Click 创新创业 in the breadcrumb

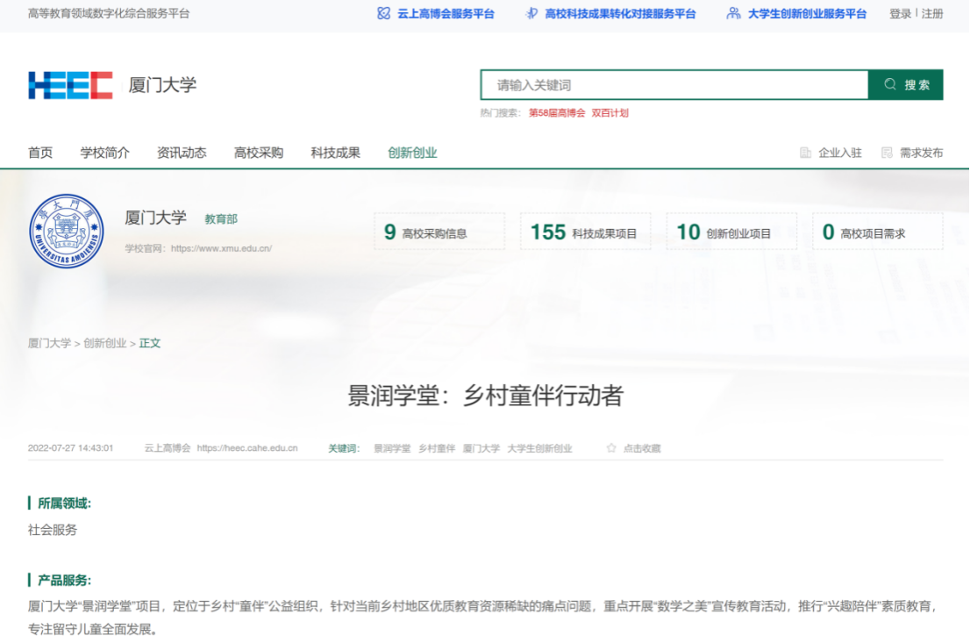105,343
